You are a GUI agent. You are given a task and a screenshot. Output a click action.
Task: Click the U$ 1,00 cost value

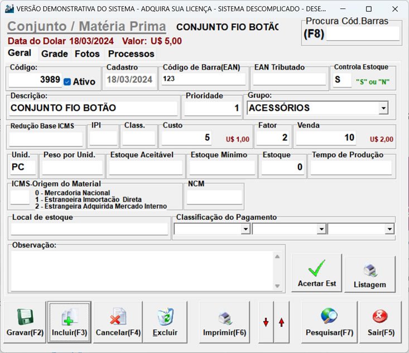(238, 140)
